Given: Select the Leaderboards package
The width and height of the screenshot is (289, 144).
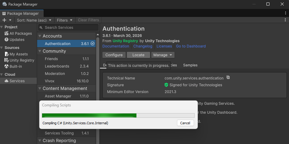Looking at the screenshot, I should 66,66.
